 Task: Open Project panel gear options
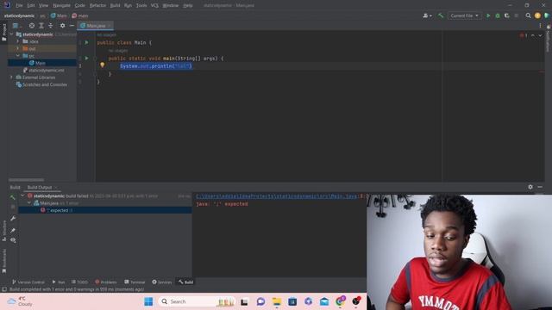pyautogui.click(x=62, y=26)
